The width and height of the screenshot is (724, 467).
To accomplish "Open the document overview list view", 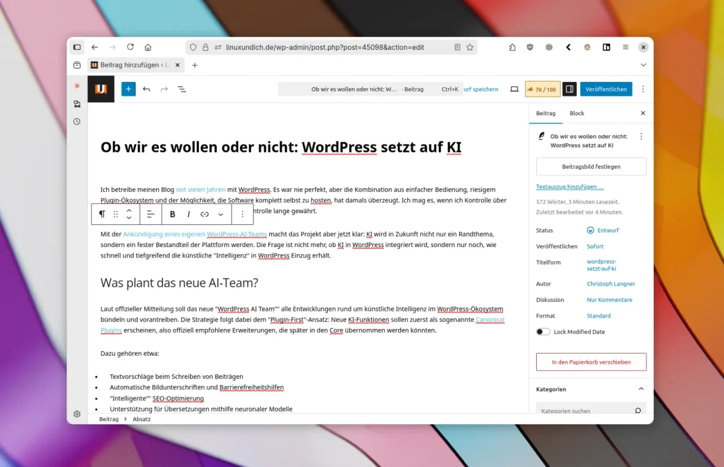I will pos(182,89).
